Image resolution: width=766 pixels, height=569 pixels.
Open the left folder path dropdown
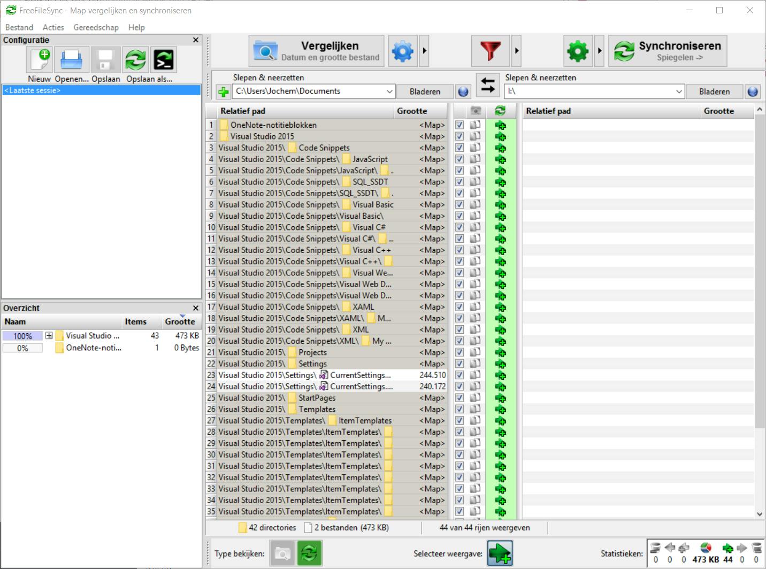(x=389, y=91)
